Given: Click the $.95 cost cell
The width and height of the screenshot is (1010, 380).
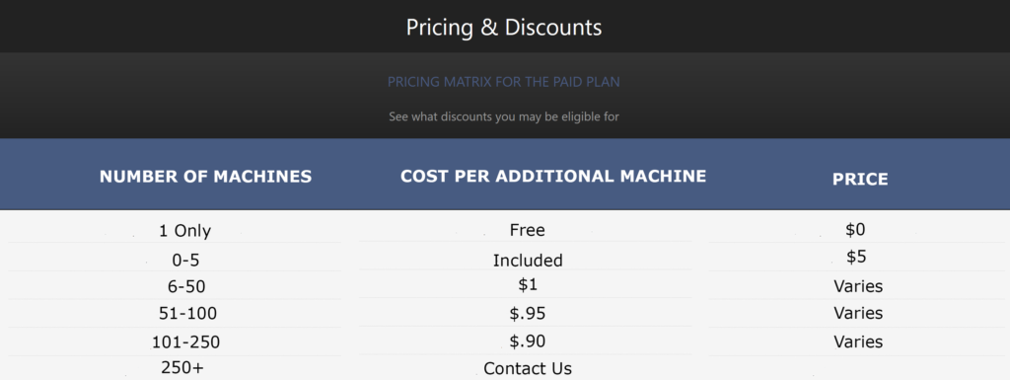Looking at the screenshot, I should (528, 314).
